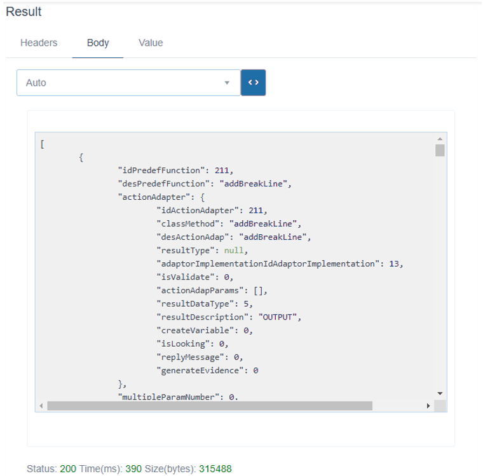497x476 pixels.
Task: Open the Value tab
Action: 151,43
